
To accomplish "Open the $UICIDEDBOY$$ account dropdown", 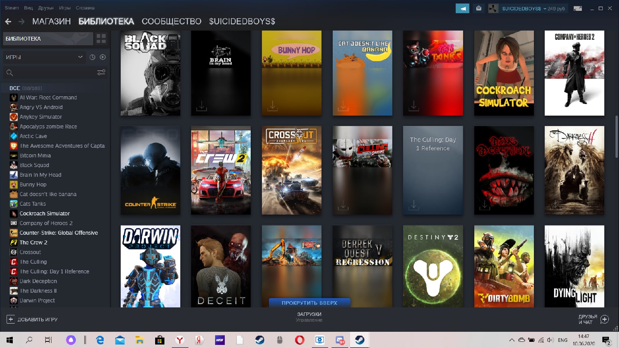I will 533,9.
